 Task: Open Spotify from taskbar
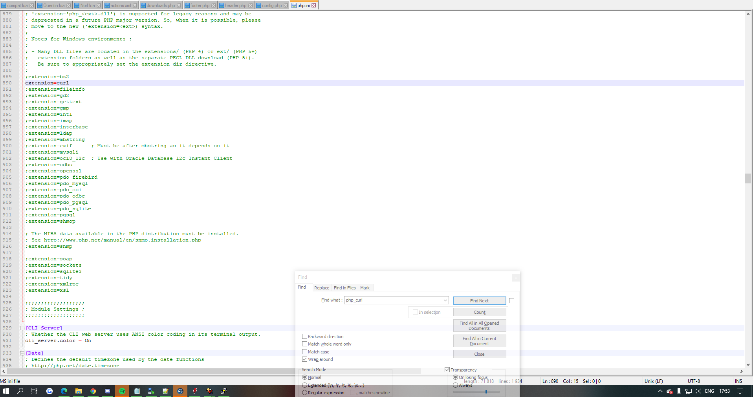pos(122,391)
